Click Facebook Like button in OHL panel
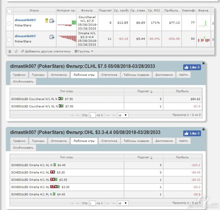The image size is (220, 210). click(x=192, y=133)
